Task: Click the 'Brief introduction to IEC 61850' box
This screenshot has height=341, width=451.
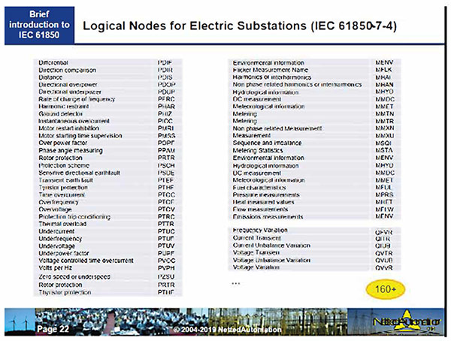Action: tap(39, 25)
